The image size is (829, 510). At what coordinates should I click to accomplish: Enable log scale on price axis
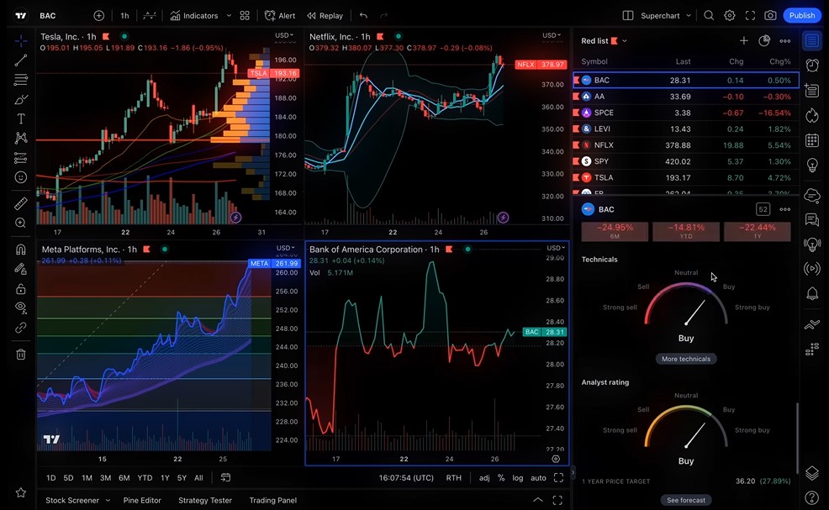click(517, 477)
